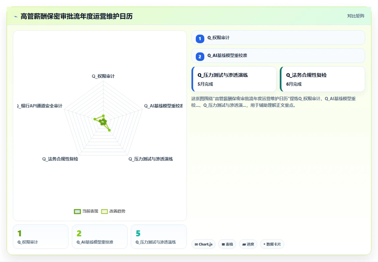Click the stat card showing 1 Q_权限审计
This screenshot has width=378, height=262.
click(x=41, y=236)
